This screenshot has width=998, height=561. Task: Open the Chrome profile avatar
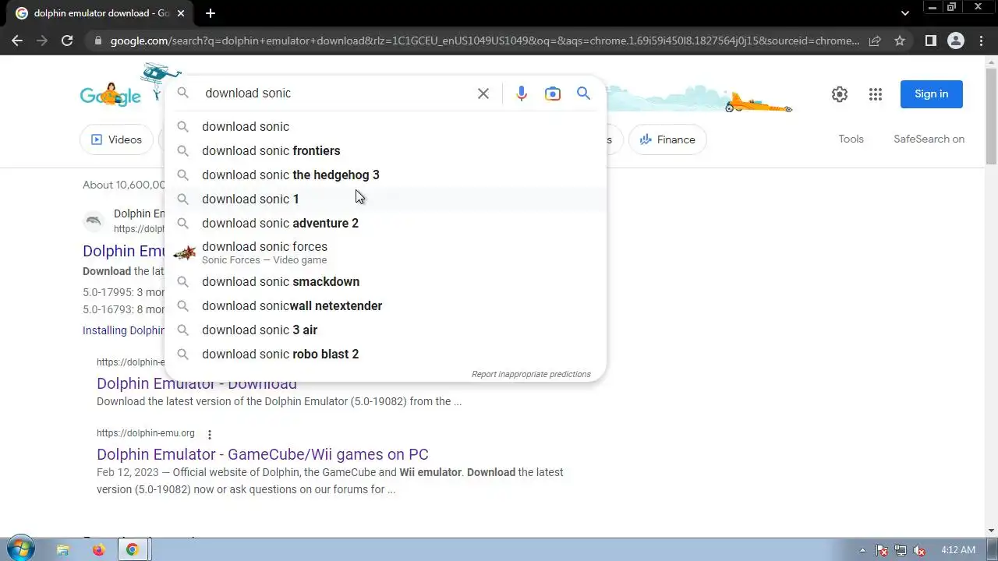pyautogui.click(x=956, y=41)
